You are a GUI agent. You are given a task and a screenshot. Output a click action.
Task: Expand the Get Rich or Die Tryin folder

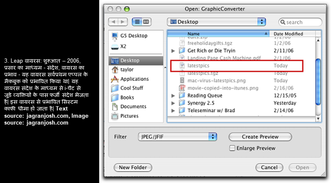173,51
